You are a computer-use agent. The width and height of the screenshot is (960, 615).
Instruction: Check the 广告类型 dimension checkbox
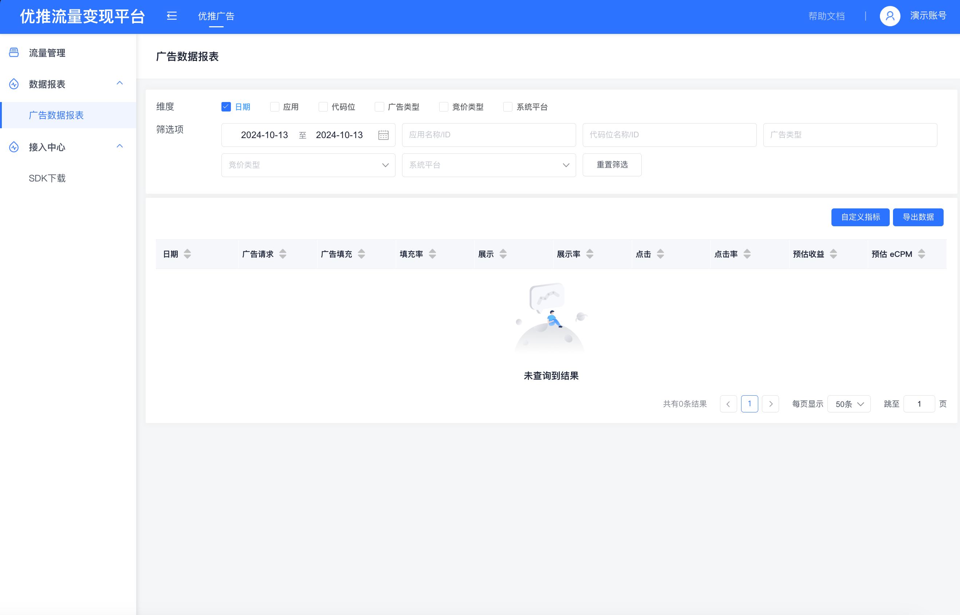[x=379, y=107]
